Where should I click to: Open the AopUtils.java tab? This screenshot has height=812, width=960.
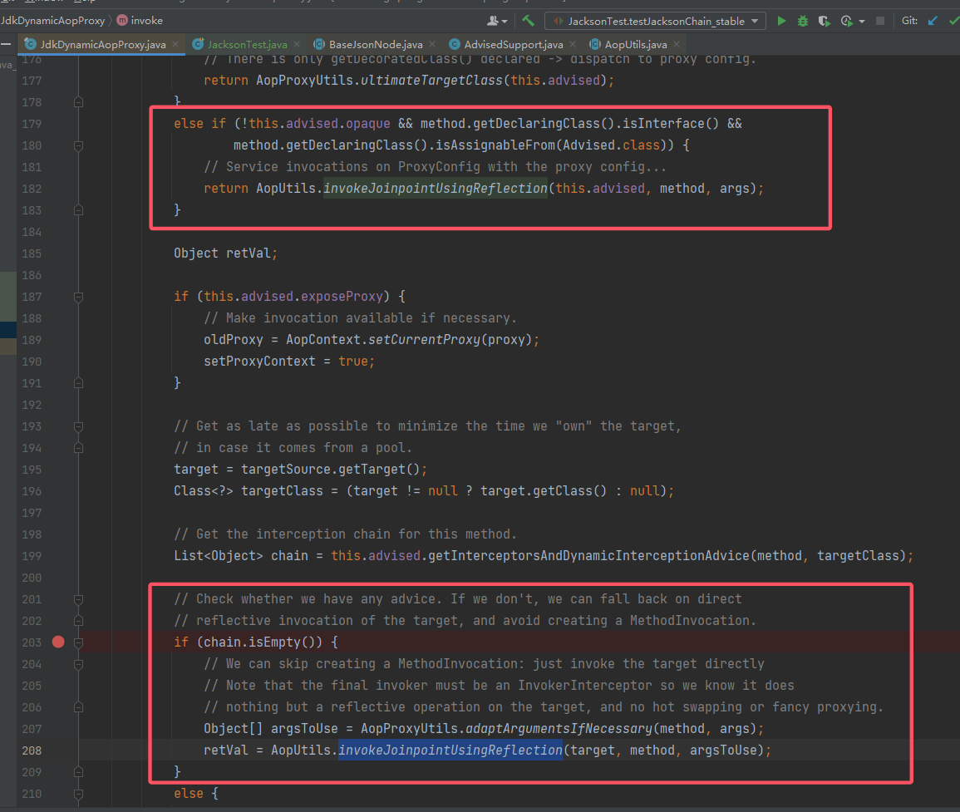pyautogui.click(x=635, y=44)
